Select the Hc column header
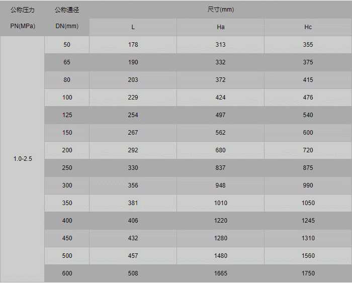 point(308,27)
